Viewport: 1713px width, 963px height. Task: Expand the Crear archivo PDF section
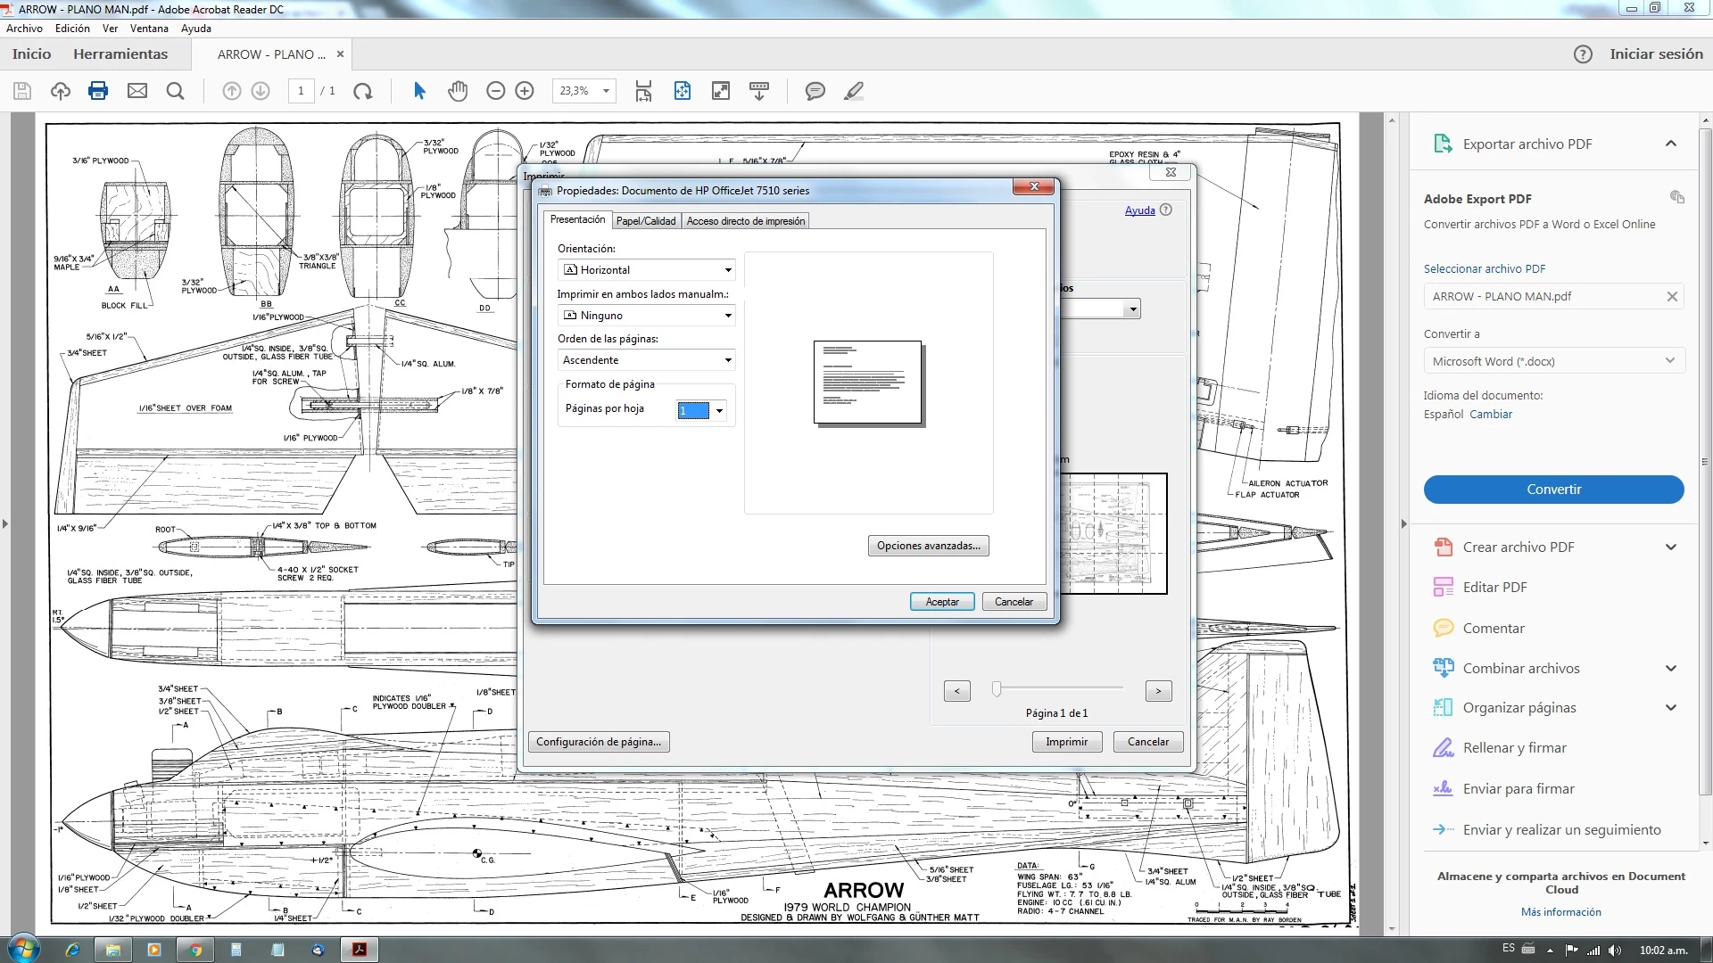click(x=1670, y=547)
